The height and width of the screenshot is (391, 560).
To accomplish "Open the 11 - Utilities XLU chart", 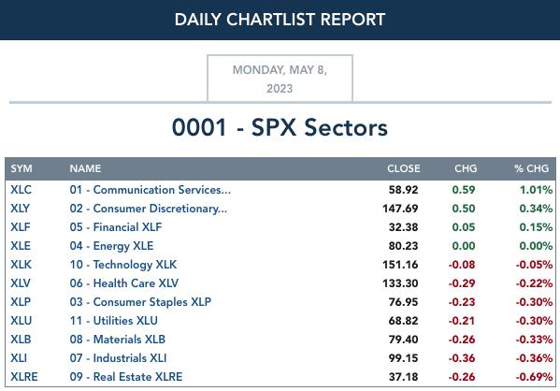I will coord(113,321).
